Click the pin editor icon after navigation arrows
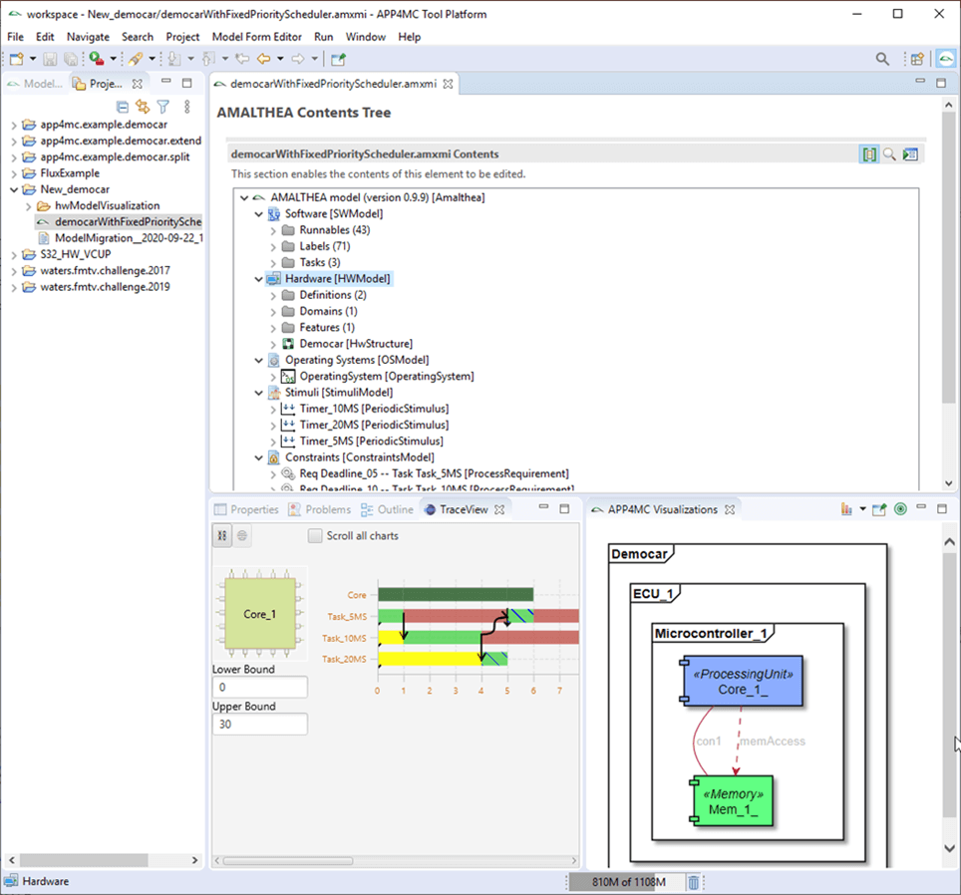Image resolution: width=961 pixels, height=895 pixels. coord(338,59)
